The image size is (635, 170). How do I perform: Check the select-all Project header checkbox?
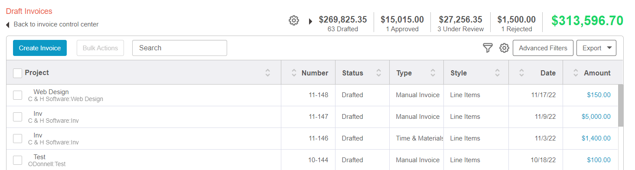click(18, 73)
